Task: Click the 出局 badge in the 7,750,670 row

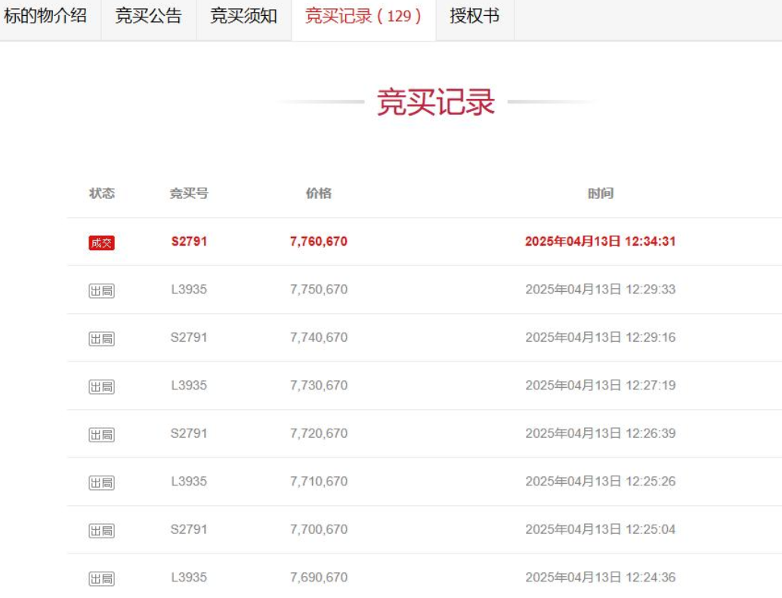Action: click(x=102, y=290)
